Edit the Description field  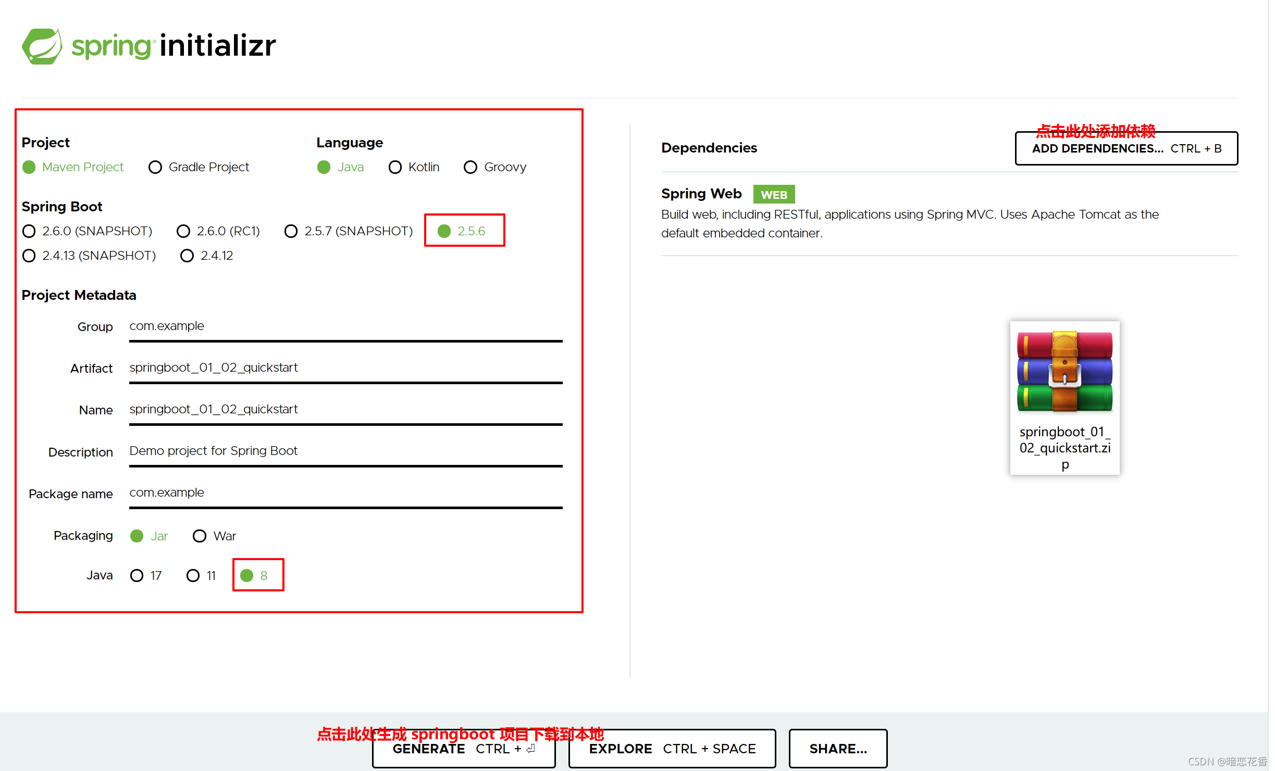(345, 451)
